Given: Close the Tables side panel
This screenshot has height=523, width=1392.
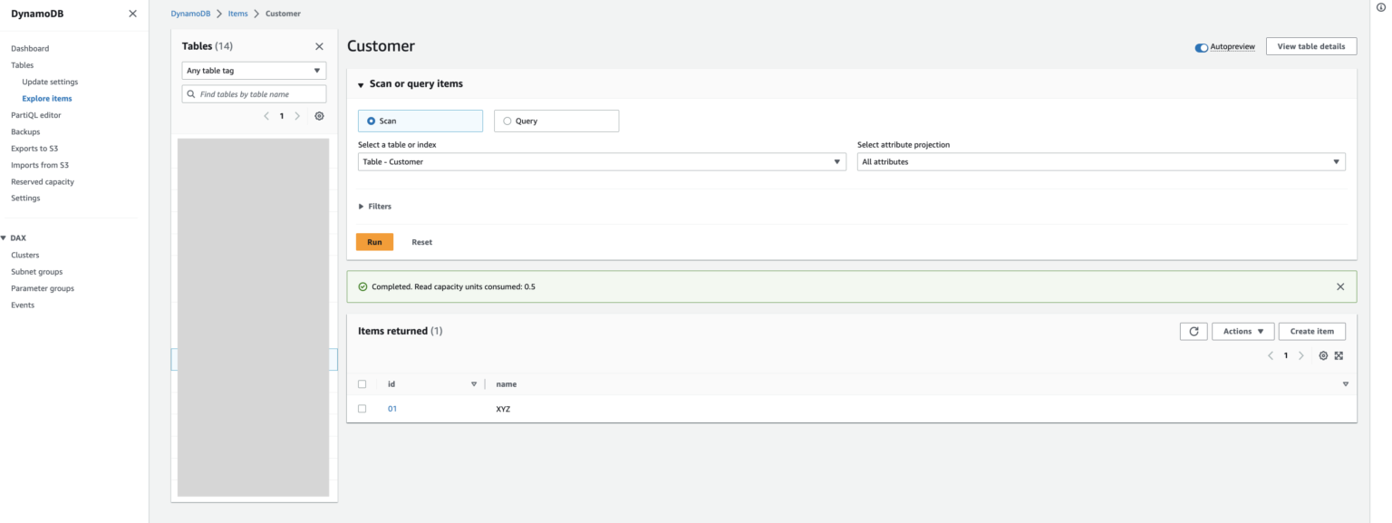Looking at the screenshot, I should (x=319, y=45).
